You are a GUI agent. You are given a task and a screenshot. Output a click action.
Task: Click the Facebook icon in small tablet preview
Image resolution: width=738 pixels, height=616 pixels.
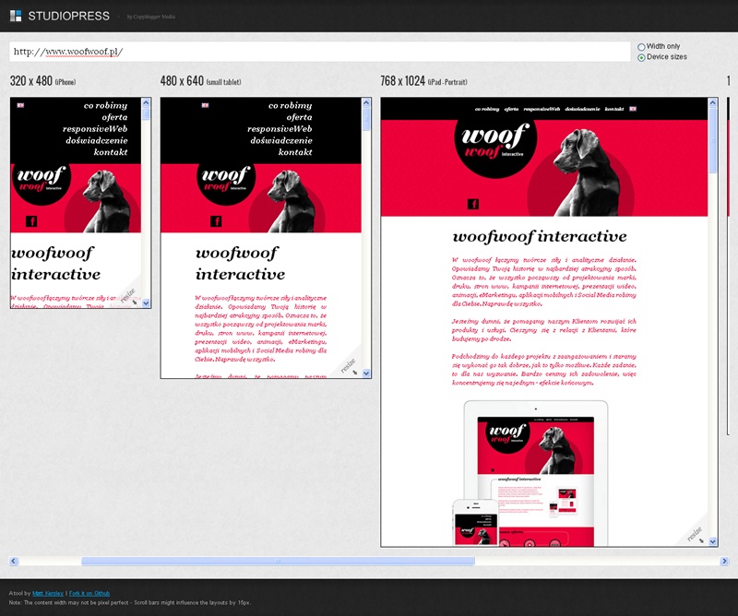click(x=216, y=220)
